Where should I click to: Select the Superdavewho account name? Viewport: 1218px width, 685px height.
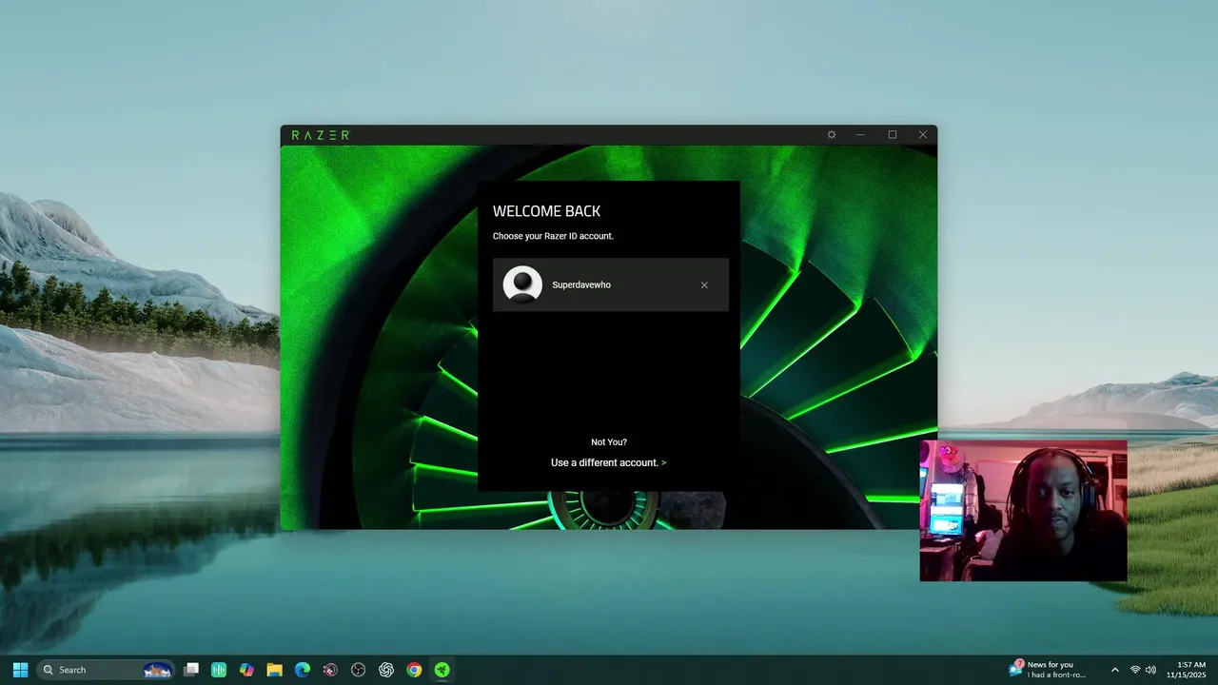(581, 285)
